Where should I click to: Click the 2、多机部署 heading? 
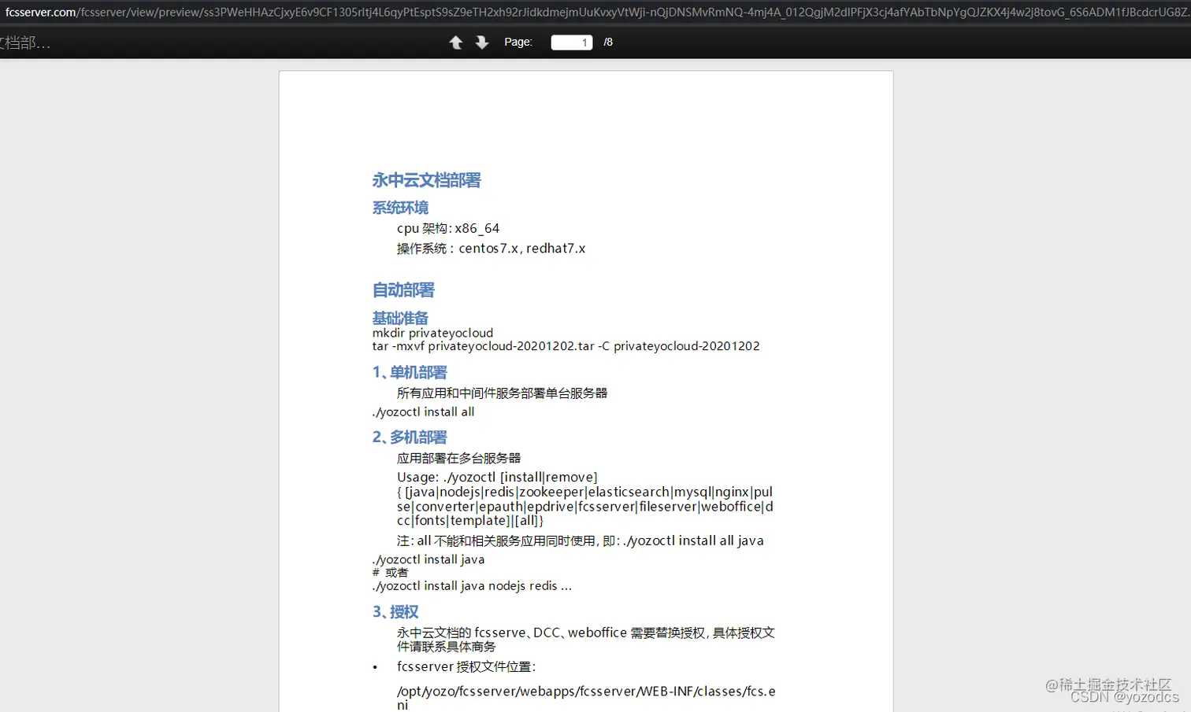409,437
